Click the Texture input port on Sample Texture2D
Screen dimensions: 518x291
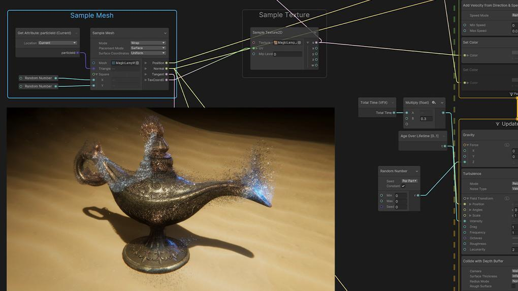tap(254, 43)
